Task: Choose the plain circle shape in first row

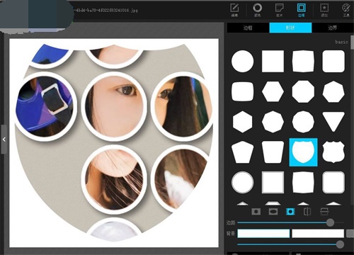Action: [x=243, y=61]
